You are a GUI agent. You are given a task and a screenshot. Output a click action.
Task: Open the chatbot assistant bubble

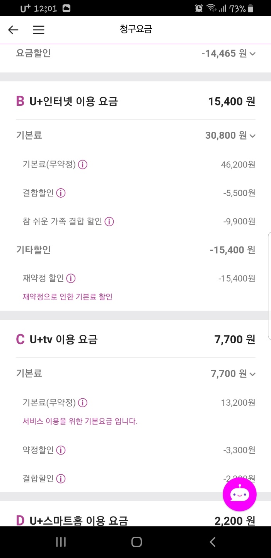click(x=240, y=494)
